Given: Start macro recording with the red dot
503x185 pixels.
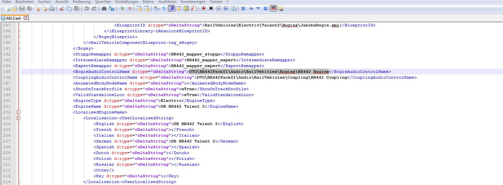Looking at the screenshot, I should [203, 8].
